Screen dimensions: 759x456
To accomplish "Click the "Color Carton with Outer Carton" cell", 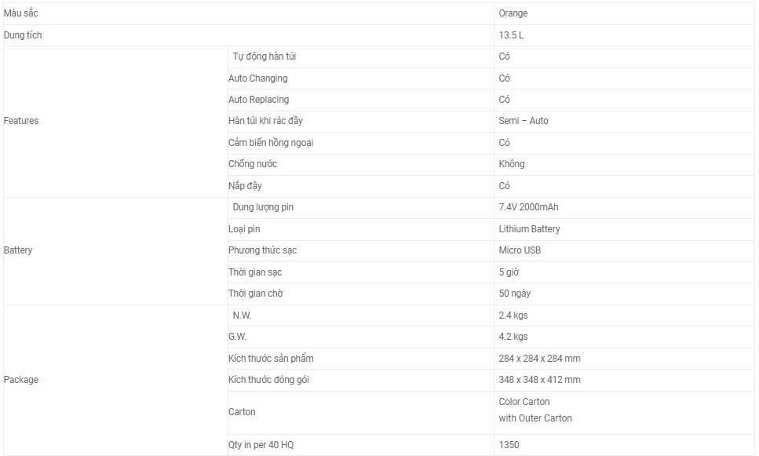I will [535, 410].
